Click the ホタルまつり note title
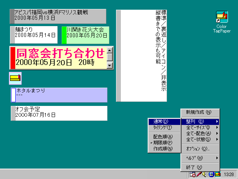The width and height of the screenshot is (238, 179). pos(31,90)
